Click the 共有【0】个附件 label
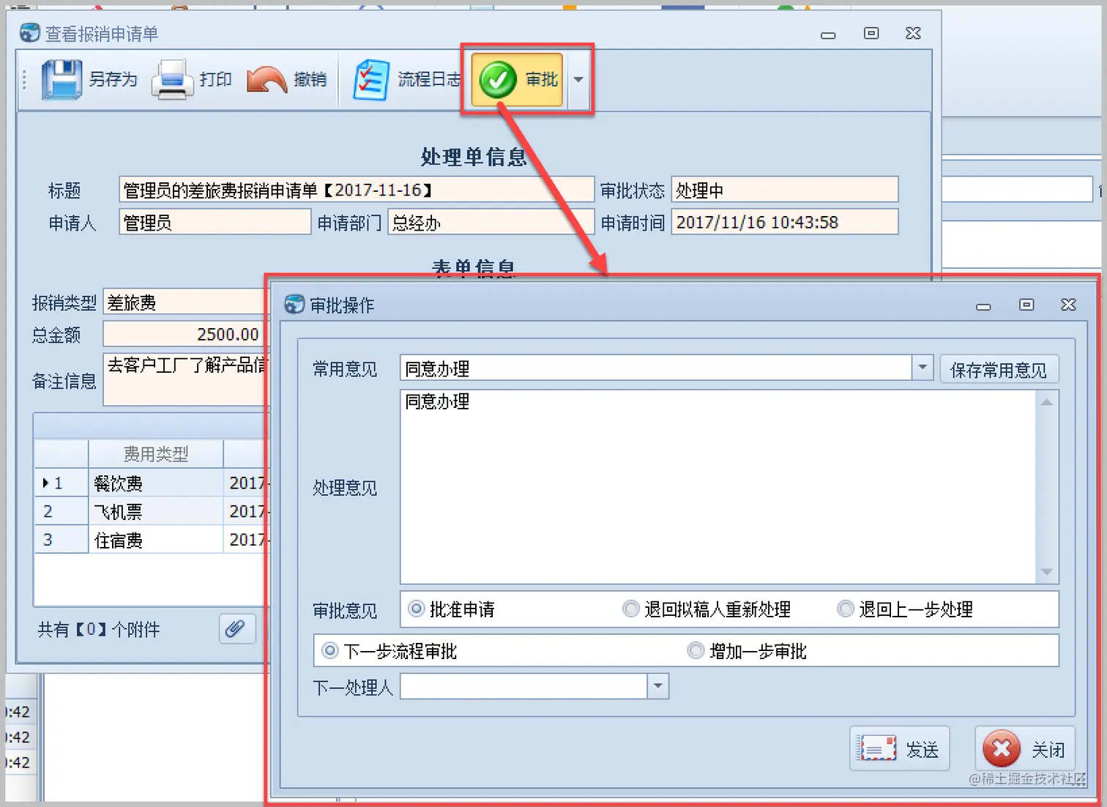Viewport: 1107px width, 807px height. (x=99, y=629)
